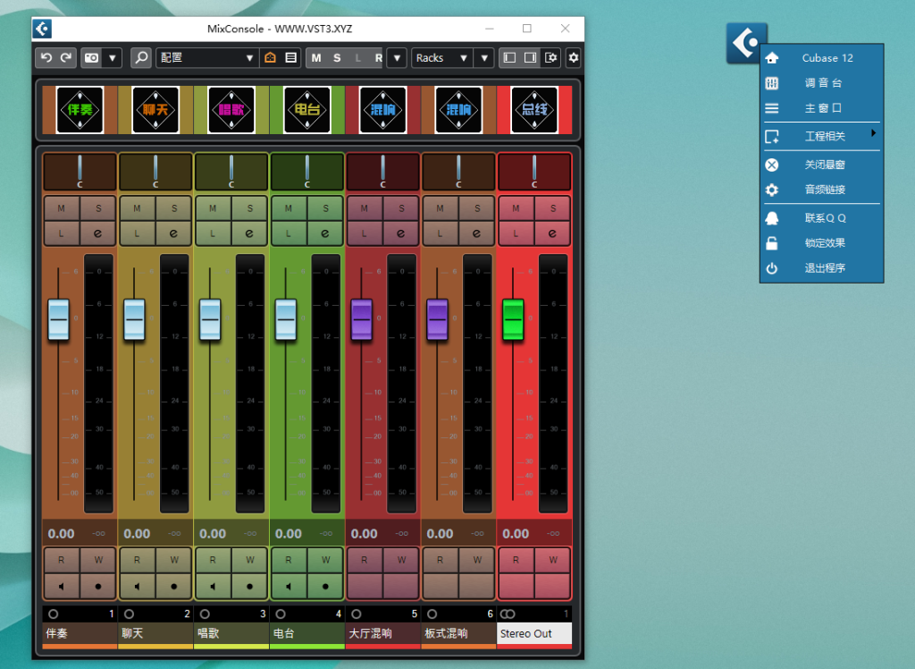
Task: Enable write automation on 唱歌 channel
Action: click(x=249, y=560)
